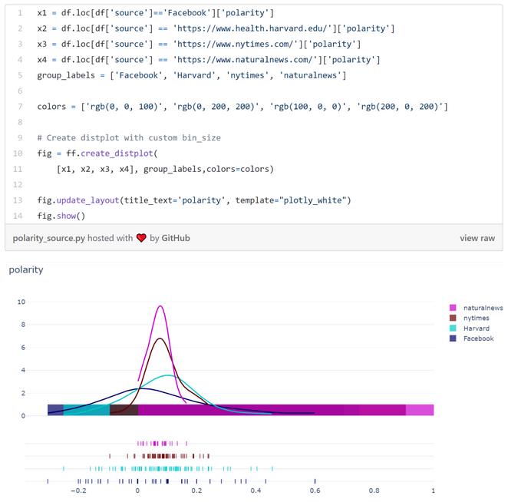Image resolution: width=508 pixels, height=502 pixels.
Task: Open the polarity_source.py file link
Action: click(x=48, y=238)
